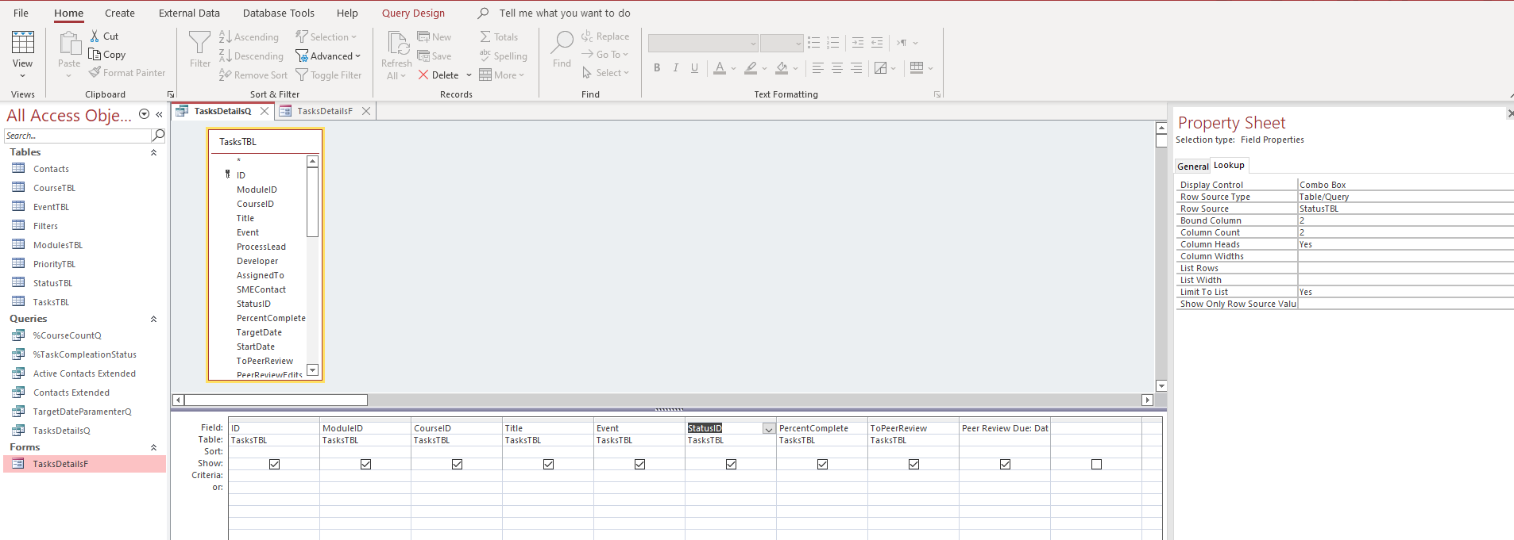Uncheck Show box for Title column
The width and height of the screenshot is (1514, 540).
click(548, 464)
